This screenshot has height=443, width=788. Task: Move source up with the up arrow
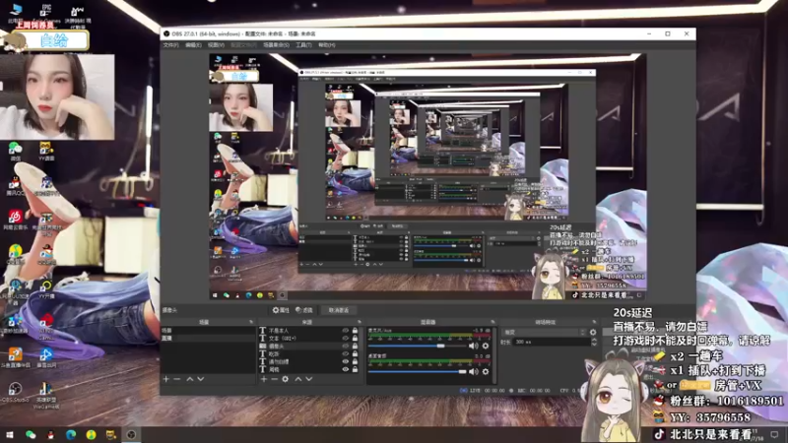298,379
